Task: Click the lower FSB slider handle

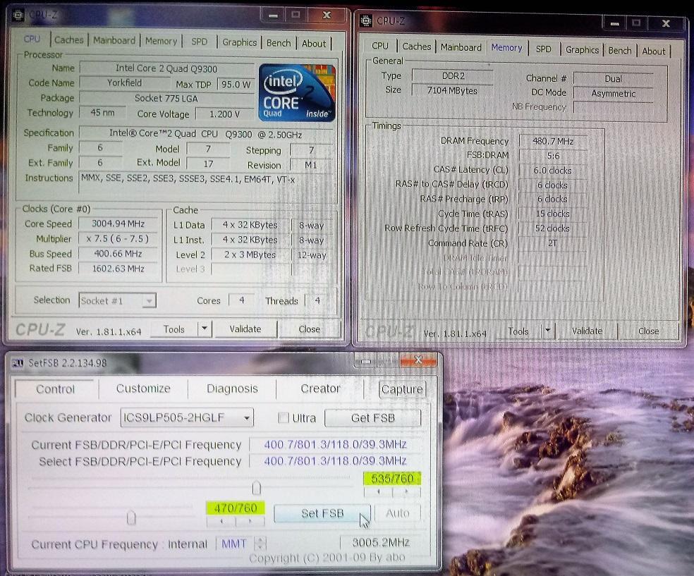Action: point(131,517)
